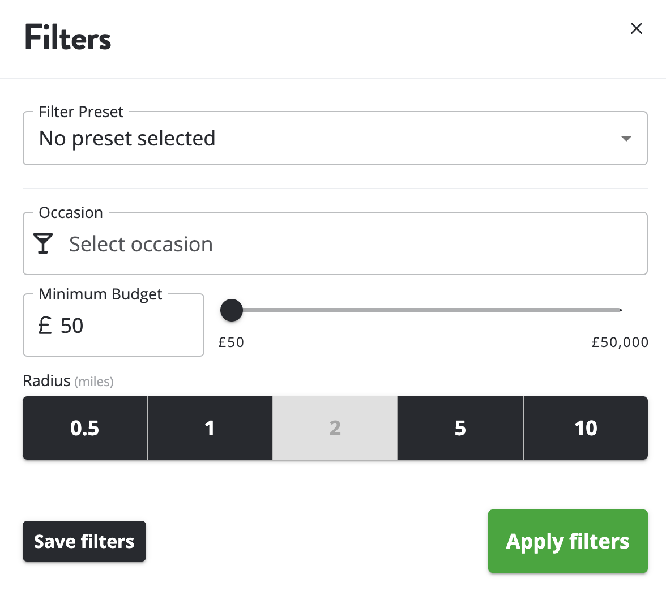The width and height of the screenshot is (666, 591).
Task: Click the £50 minimum slider label
Action: 231,342
